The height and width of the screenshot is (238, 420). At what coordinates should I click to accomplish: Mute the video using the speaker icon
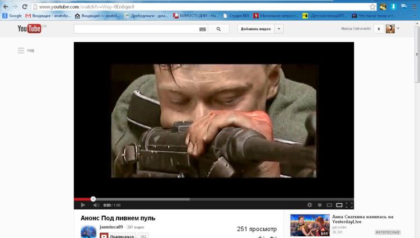click(96, 205)
